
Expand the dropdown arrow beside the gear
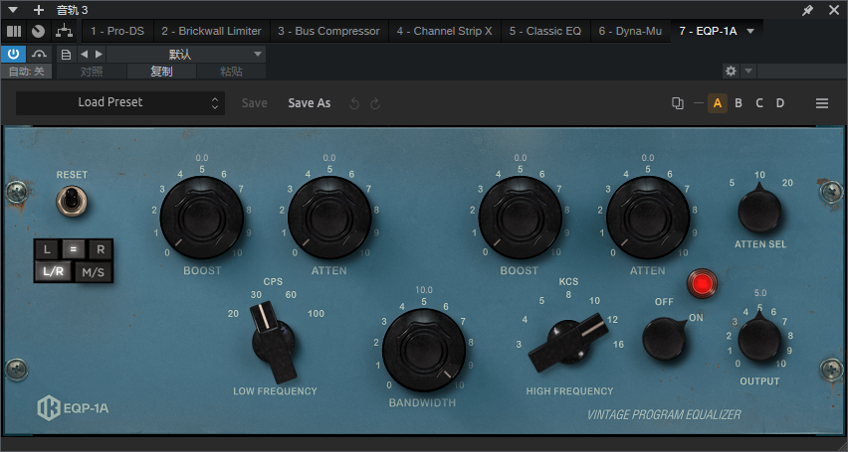747,71
